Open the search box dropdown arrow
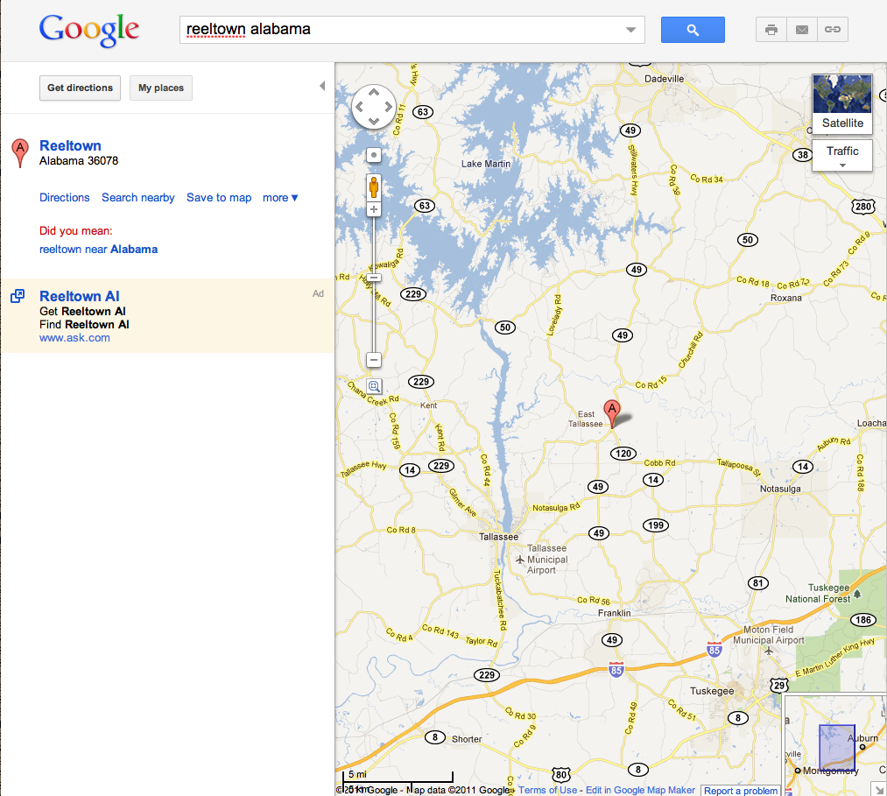The height and width of the screenshot is (796, 887). tap(630, 30)
